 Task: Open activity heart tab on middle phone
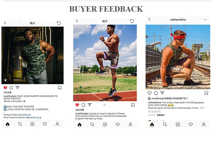tap(118, 124)
